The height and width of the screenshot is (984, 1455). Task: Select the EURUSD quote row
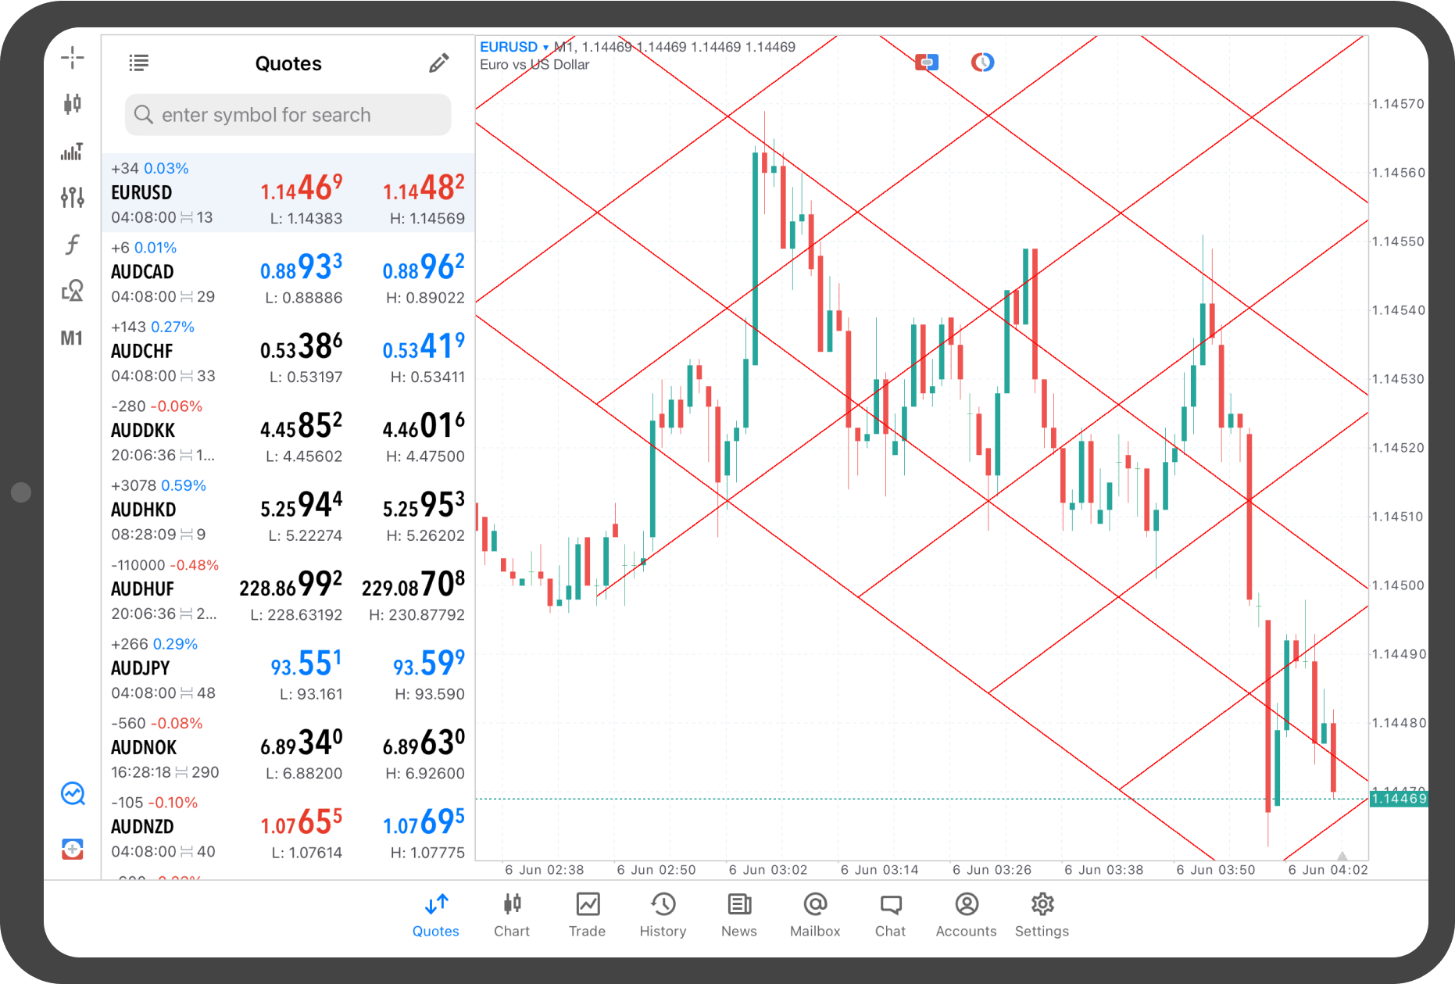288,193
